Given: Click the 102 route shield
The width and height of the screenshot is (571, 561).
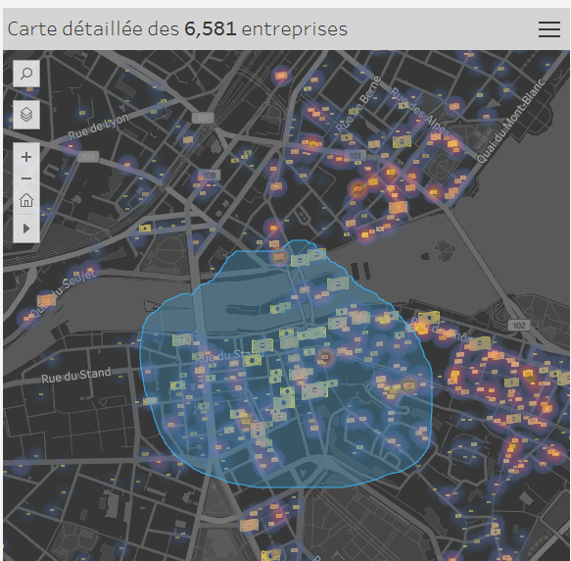Looking at the screenshot, I should [518, 326].
